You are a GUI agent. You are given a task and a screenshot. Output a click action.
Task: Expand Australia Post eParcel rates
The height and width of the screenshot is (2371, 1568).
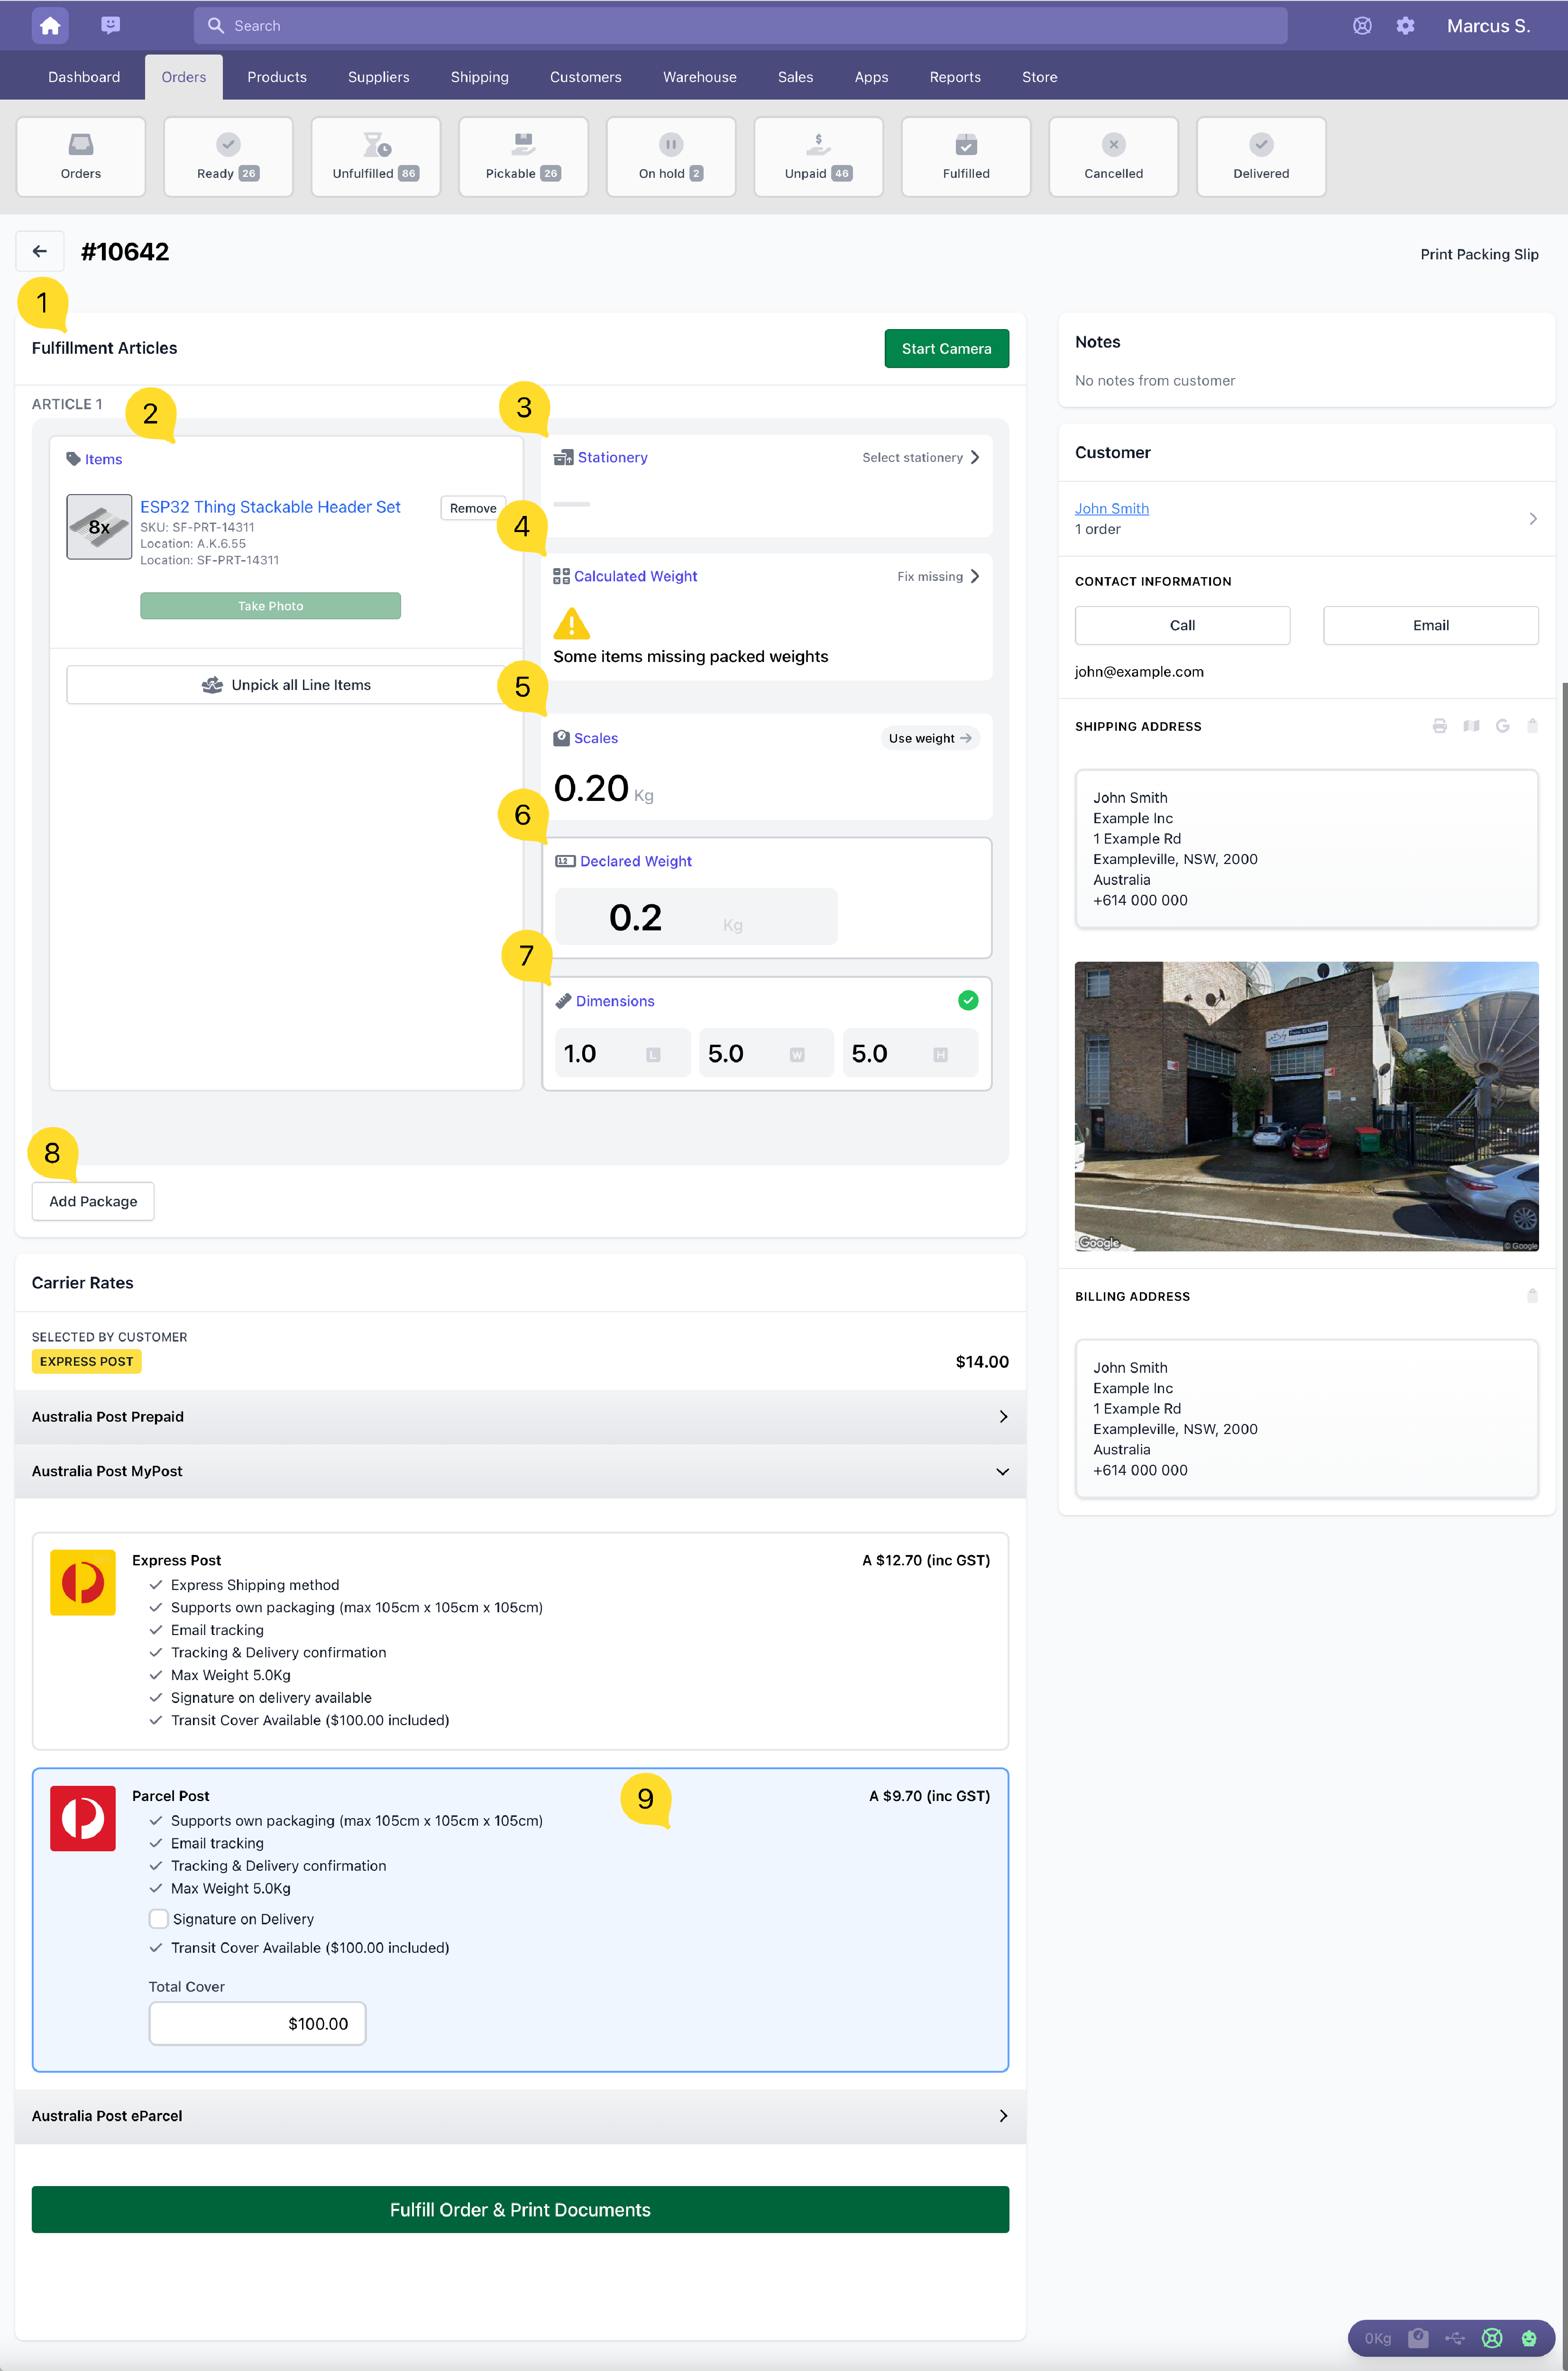point(520,2116)
